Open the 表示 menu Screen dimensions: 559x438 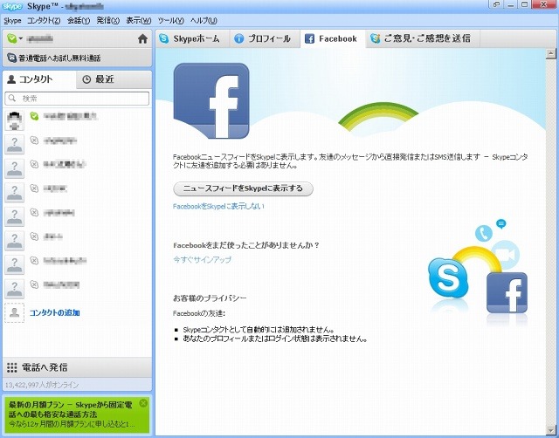coord(139,21)
